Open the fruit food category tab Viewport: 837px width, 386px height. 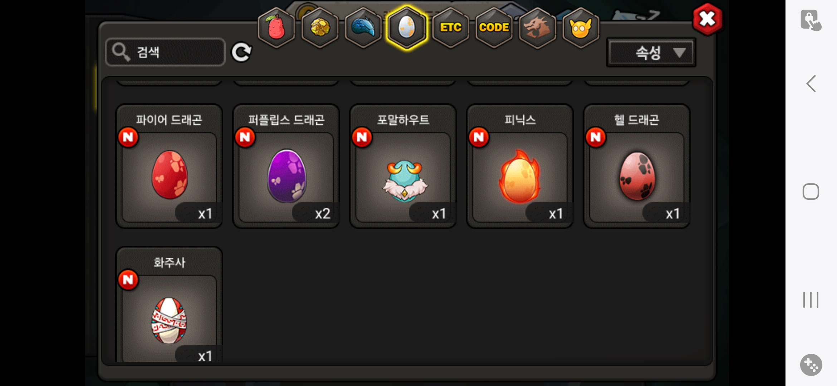(x=276, y=27)
